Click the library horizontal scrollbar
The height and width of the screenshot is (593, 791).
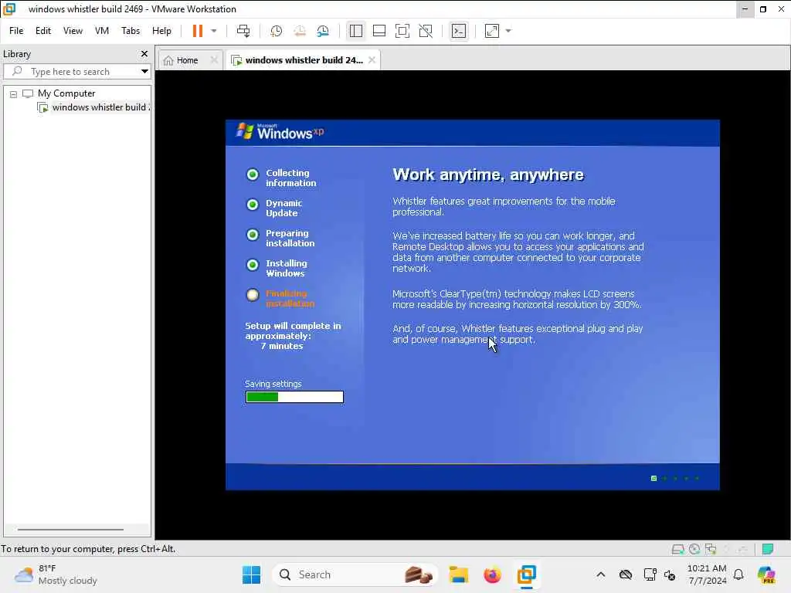click(70, 530)
